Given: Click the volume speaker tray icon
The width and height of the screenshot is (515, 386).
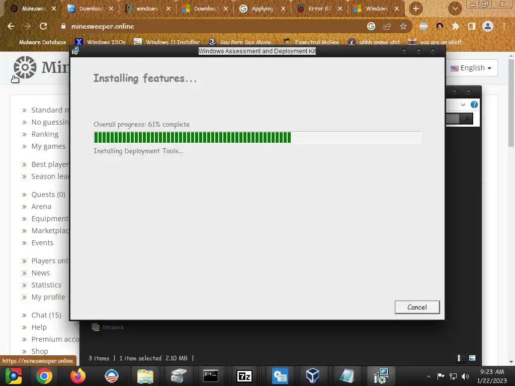Looking at the screenshot, I should pos(465,376).
